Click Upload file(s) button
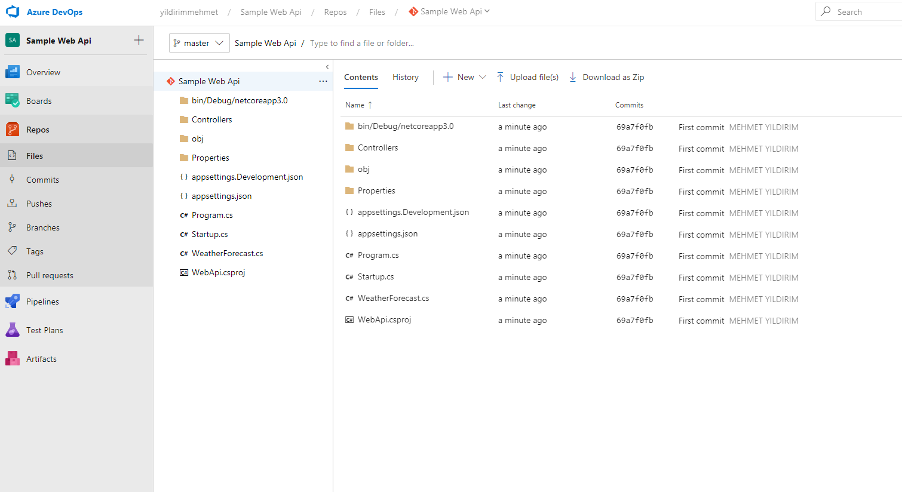902x492 pixels. coord(528,77)
